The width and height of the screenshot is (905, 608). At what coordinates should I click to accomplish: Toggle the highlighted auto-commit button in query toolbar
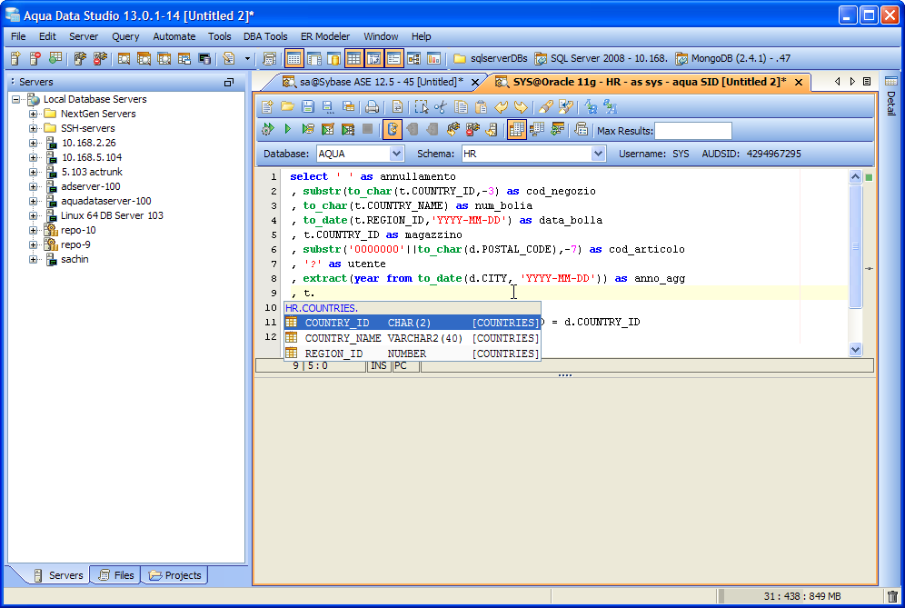click(x=393, y=130)
